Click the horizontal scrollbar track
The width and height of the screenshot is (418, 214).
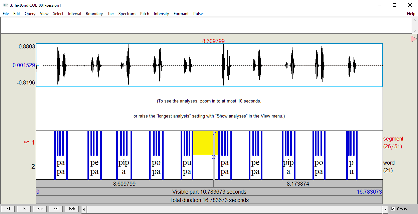[x=235, y=209]
